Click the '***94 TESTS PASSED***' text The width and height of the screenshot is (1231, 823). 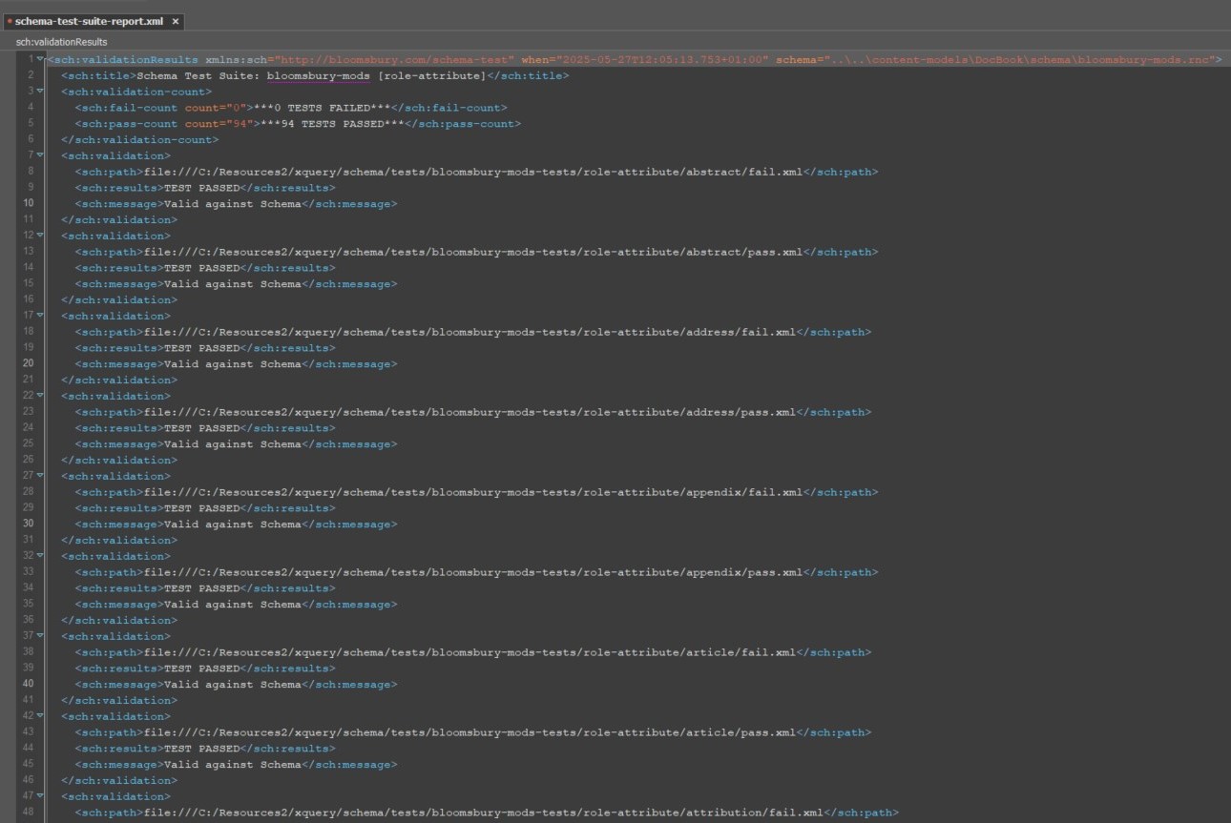332,124
